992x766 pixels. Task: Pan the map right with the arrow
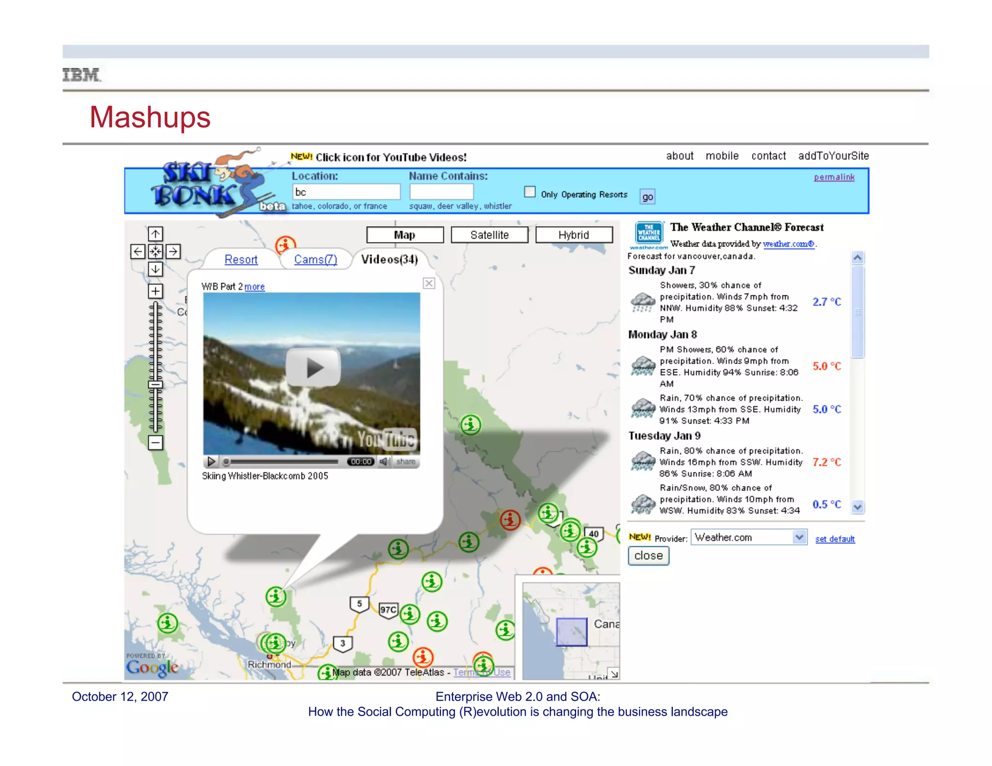(173, 252)
